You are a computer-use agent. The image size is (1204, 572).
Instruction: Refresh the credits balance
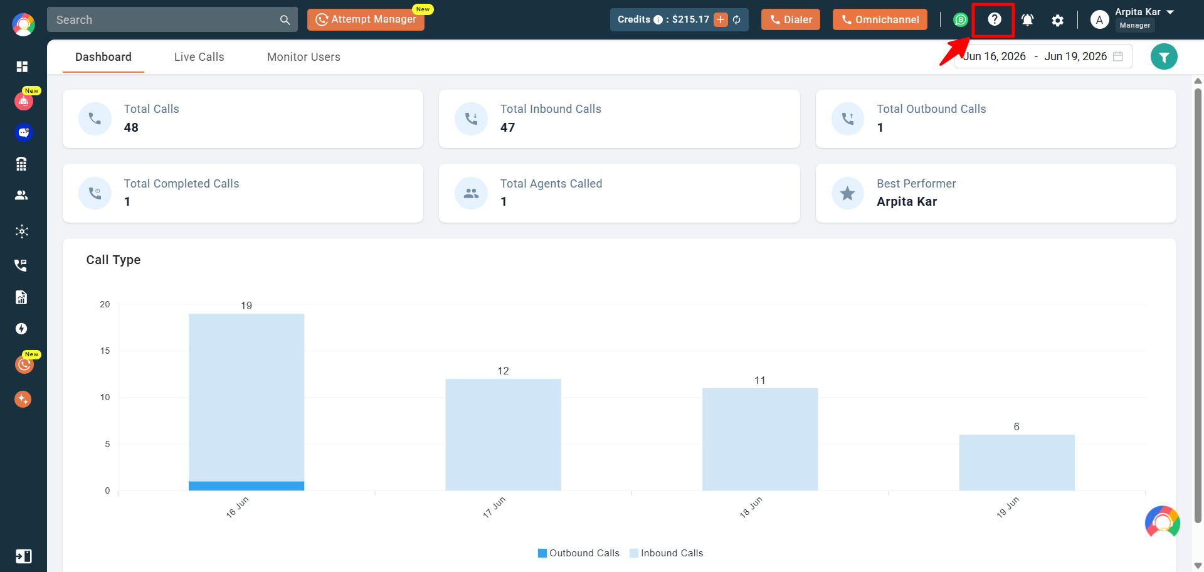[737, 20]
